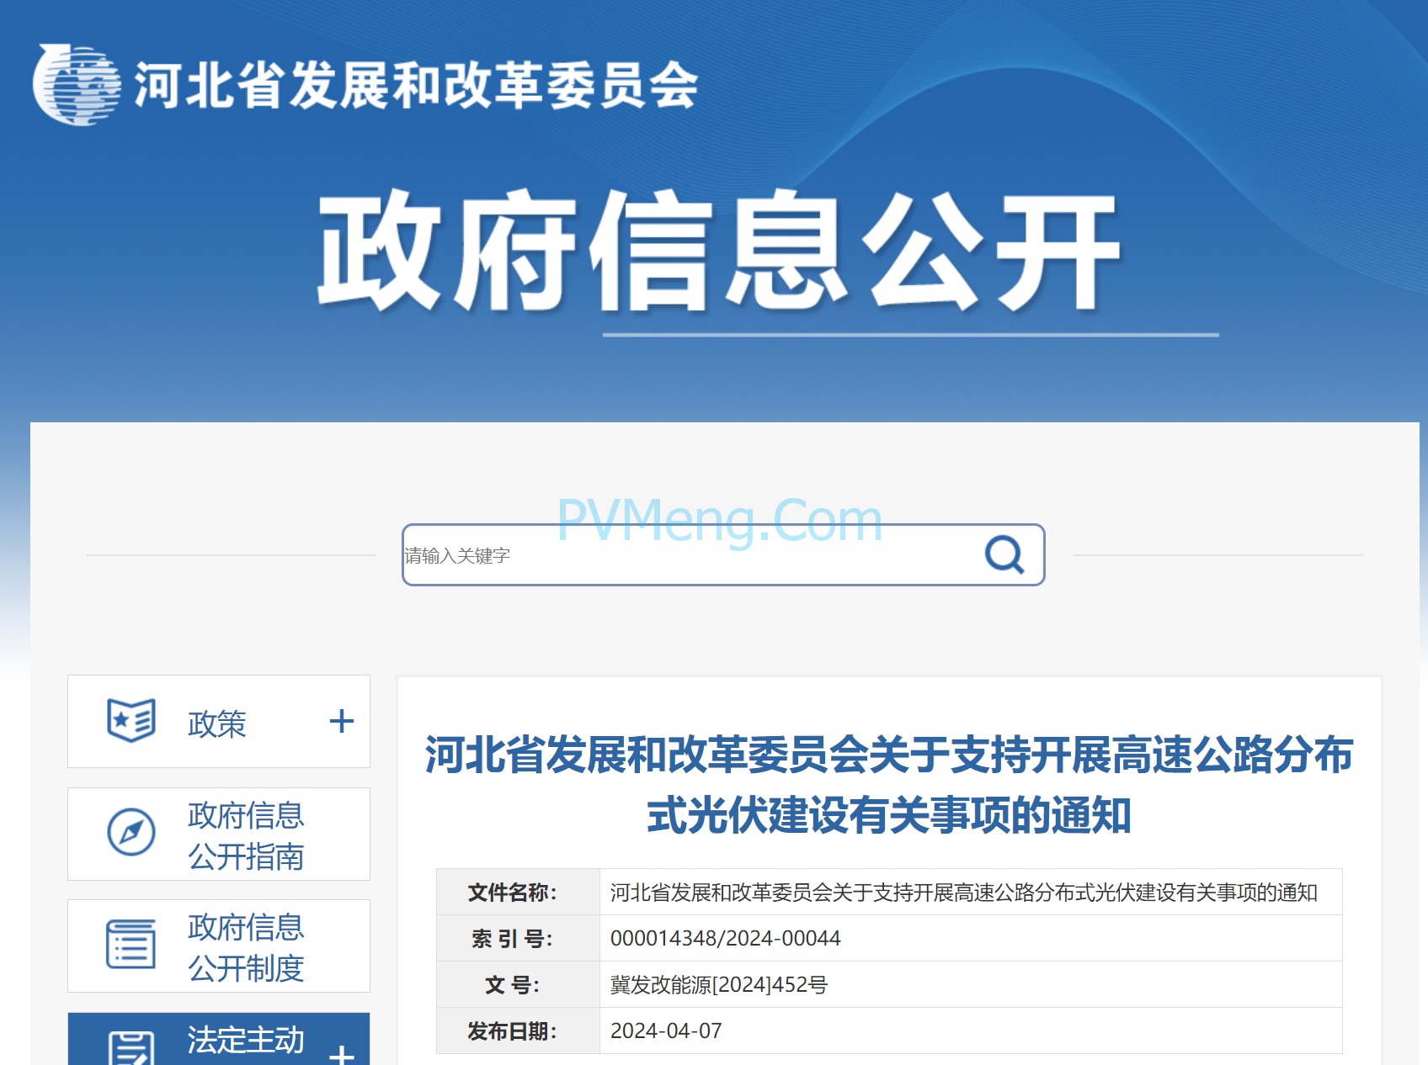The width and height of the screenshot is (1428, 1065).
Task: Click the 文件名称: label cell
Action: tap(518, 892)
